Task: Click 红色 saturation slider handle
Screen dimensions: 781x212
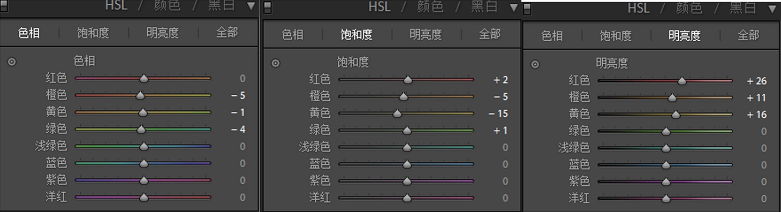Action: coord(408,80)
